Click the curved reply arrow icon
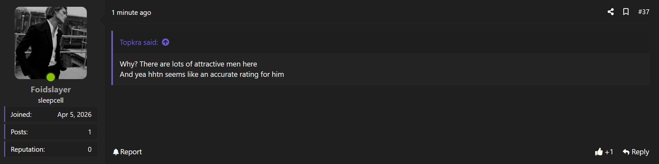Viewport: 659px width, 164px height. click(626, 152)
